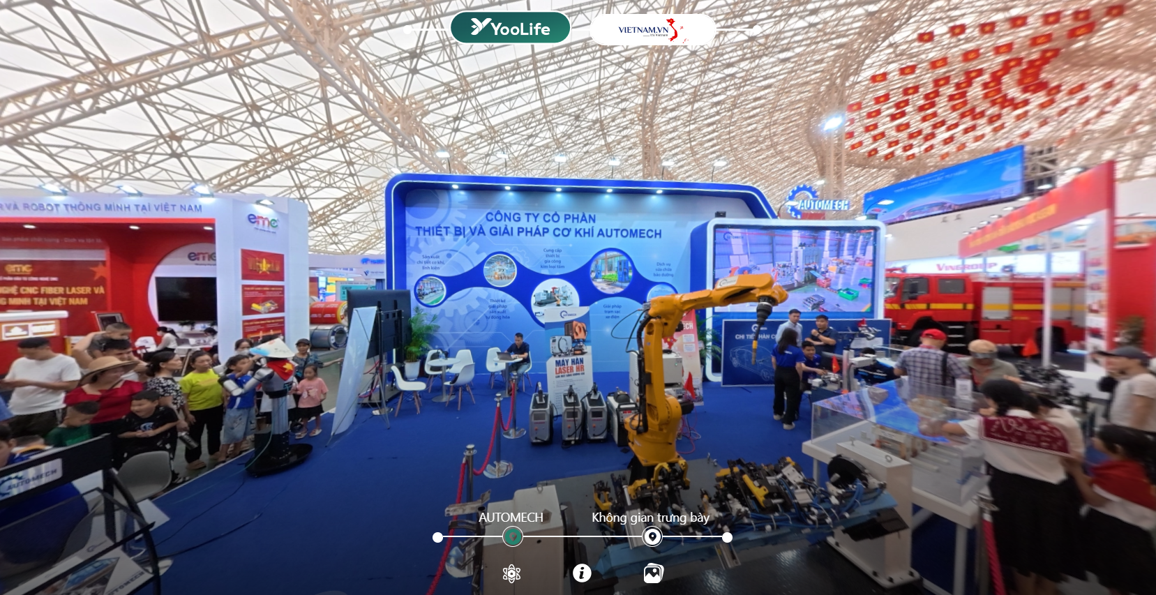The width and height of the screenshot is (1156, 595).
Task: Open the atom-shaped 3D view icon
Action: click(x=511, y=573)
